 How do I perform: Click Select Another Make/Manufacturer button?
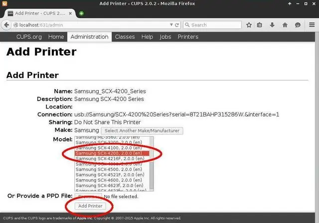pos(142,130)
